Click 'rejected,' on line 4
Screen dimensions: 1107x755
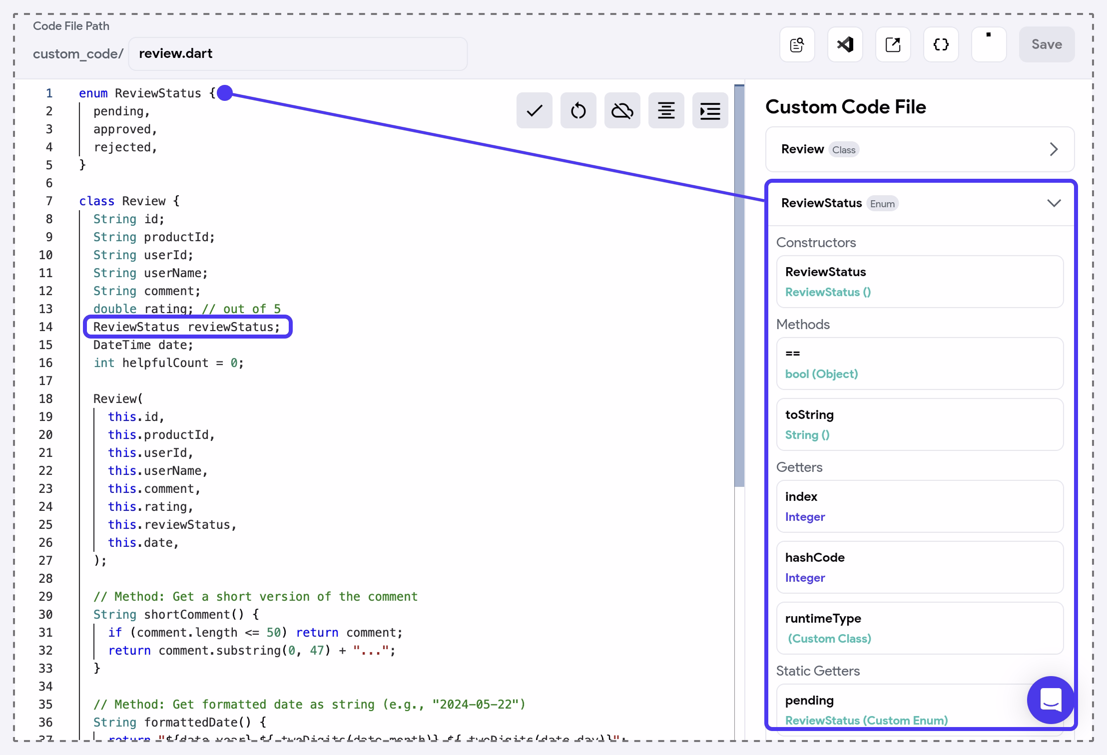click(125, 147)
